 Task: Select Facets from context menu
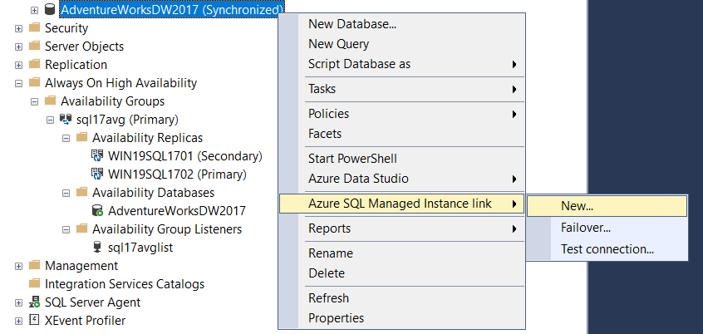click(x=401, y=134)
